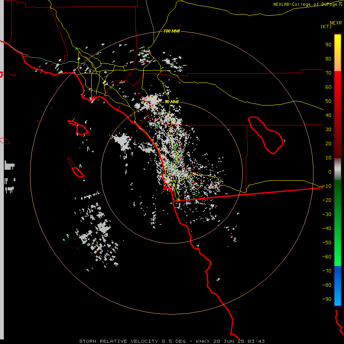The height and width of the screenshot is (344, 344).
Task: Click the -60 value on the velocity scale
Action: tap(327, 257)
